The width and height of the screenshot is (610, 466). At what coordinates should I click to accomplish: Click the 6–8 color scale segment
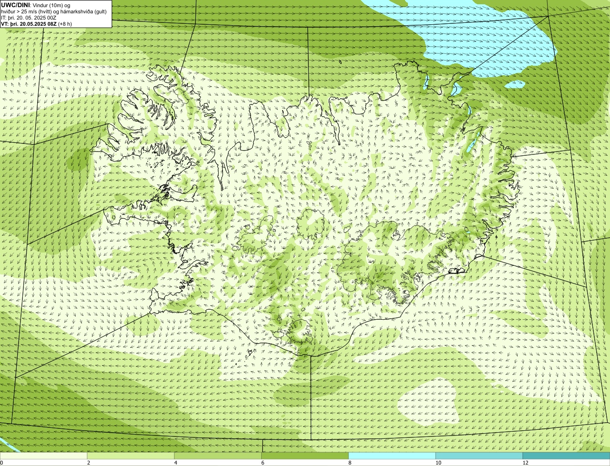click(305, 456)
